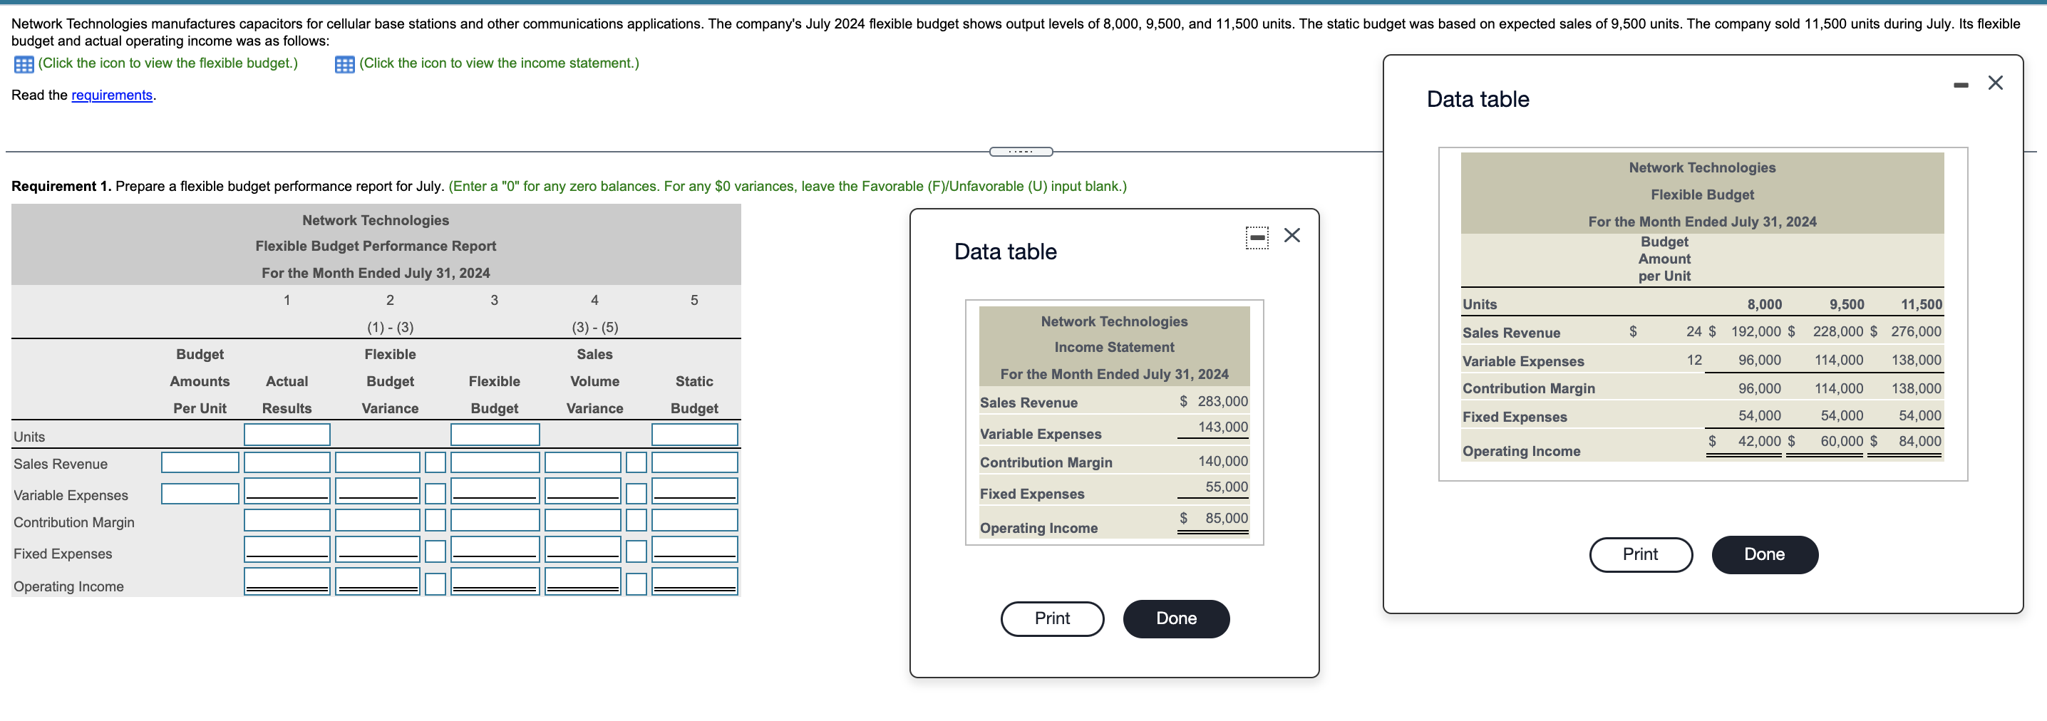Focus Sales Revenue Sales Volume Variance field
The height and width of the screenshot is (721, 2047).
click(582, 463)
